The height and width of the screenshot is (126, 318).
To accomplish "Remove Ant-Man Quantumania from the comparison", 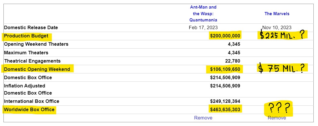I will [203, 118].
